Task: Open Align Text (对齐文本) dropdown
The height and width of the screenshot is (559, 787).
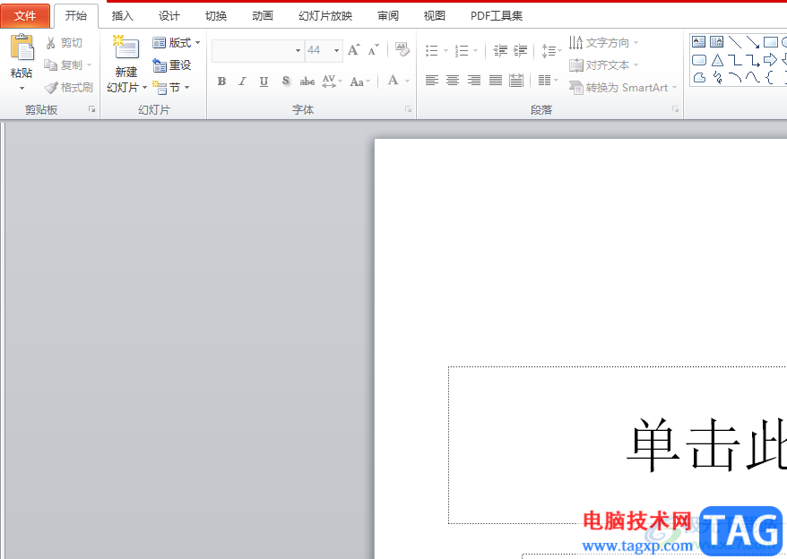Action: click(x=604, y=65)
